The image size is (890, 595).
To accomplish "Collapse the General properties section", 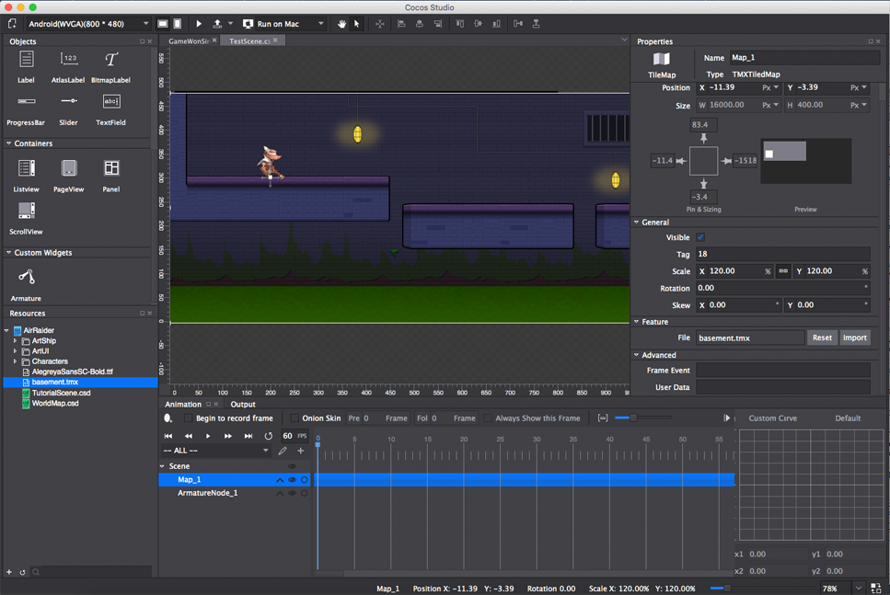I will pyautogui.click(x=637, y=223).
